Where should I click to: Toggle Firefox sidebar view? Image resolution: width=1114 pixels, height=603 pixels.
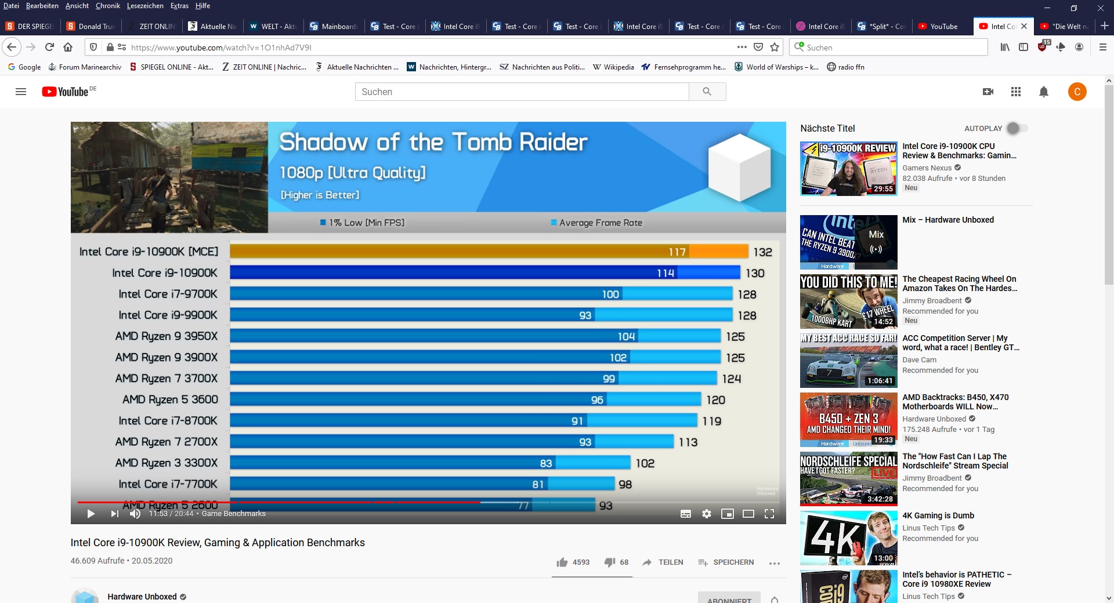(x=1023, y=47)
